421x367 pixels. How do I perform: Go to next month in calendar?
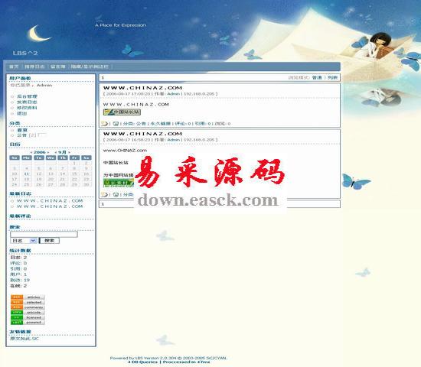(69, 152)
